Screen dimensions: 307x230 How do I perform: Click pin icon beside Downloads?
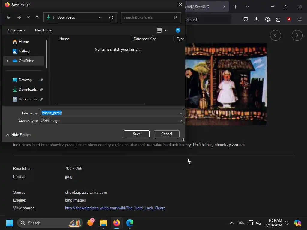pos(41,90)
